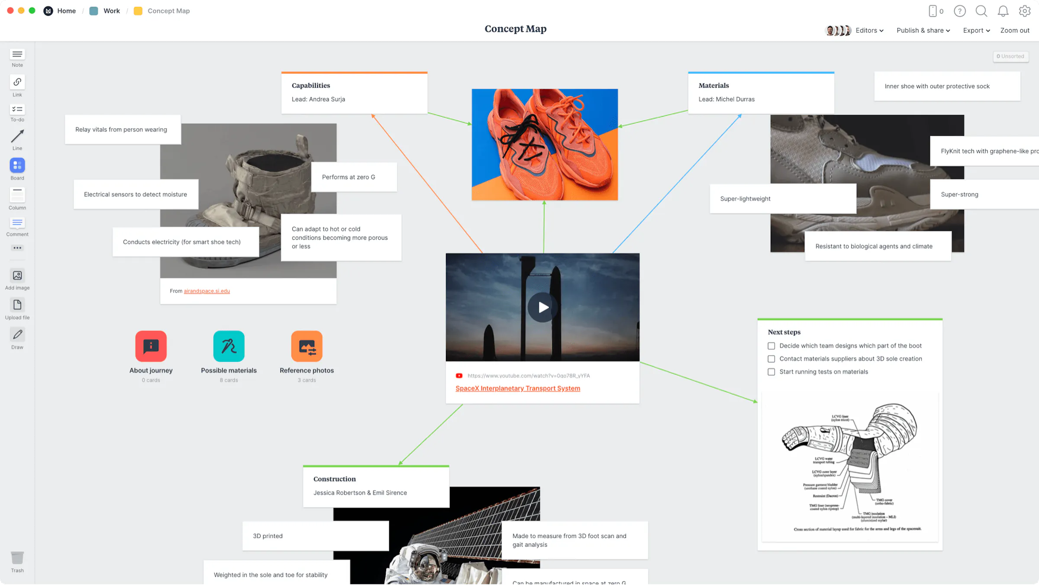Open the Export dropdown
This screenshot has height=585, width=1039.
[x=976, y=30]
